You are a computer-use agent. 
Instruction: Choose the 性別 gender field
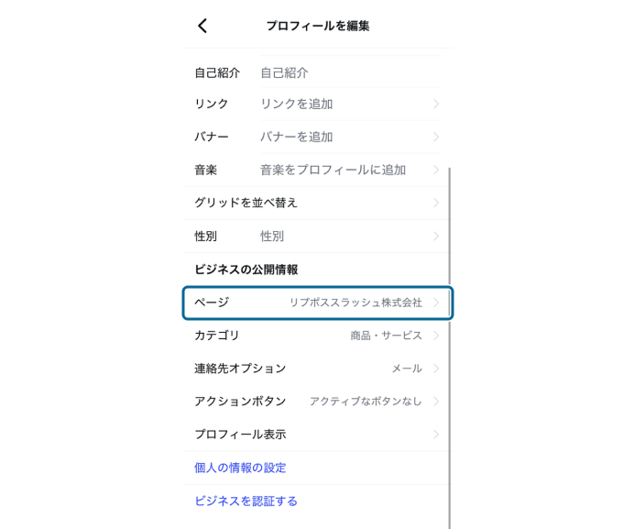point(272,236)
